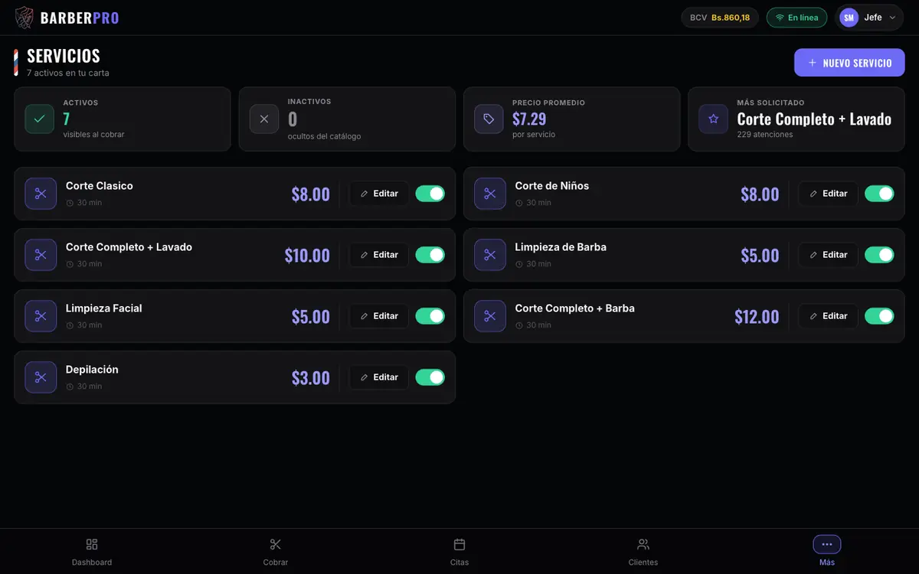The height and width of the screenshot is (574, 919).
Task: Switch to the Citas tab
Action: pyautogui.click(x=459, y=552)
